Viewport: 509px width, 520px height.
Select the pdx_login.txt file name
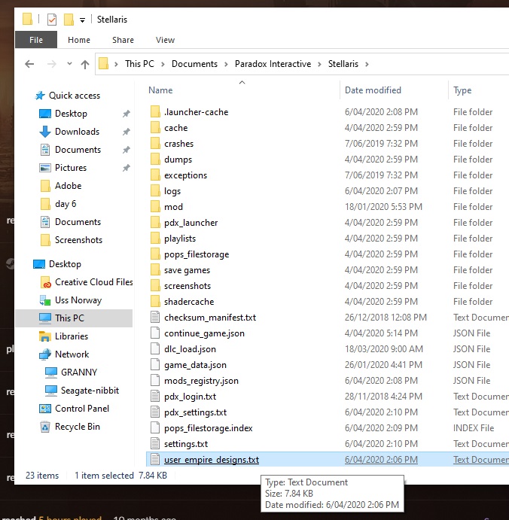190,397
